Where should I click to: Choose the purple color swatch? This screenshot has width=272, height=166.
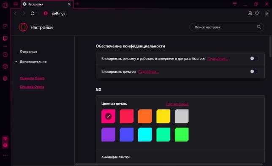[x=109, y=135]
